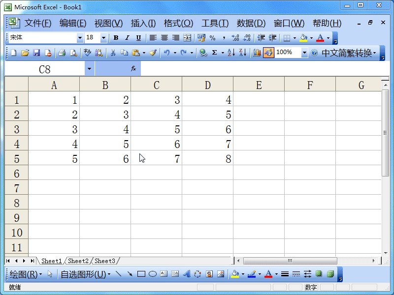Expand the zoom percentage dropdown

pyautogui.click(x=304, y=53)
